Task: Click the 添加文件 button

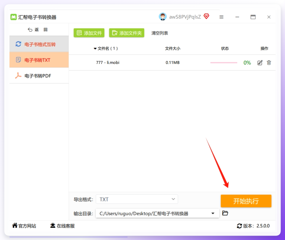Action: click(x=89, y=33)
